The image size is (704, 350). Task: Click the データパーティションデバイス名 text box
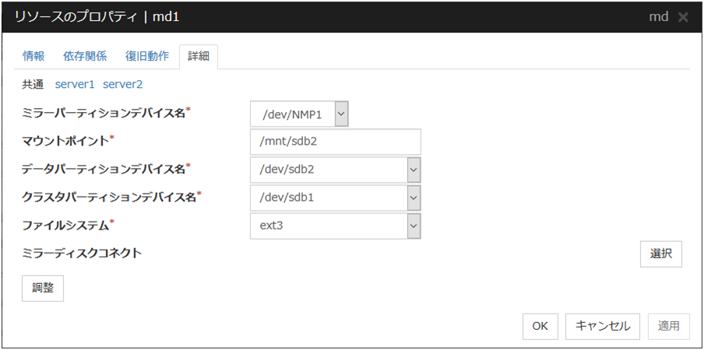point(328,170)
